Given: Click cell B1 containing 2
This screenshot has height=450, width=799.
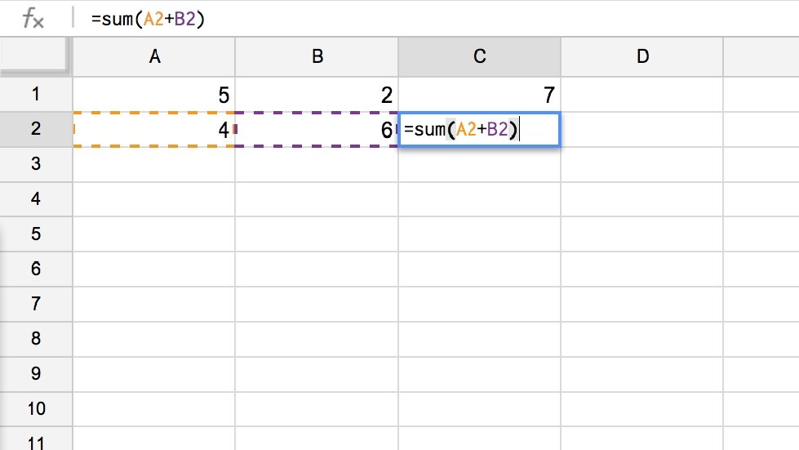Looking at the screenshot, I should [317, 95].
